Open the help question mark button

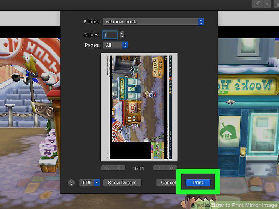(x=71, y=183)
